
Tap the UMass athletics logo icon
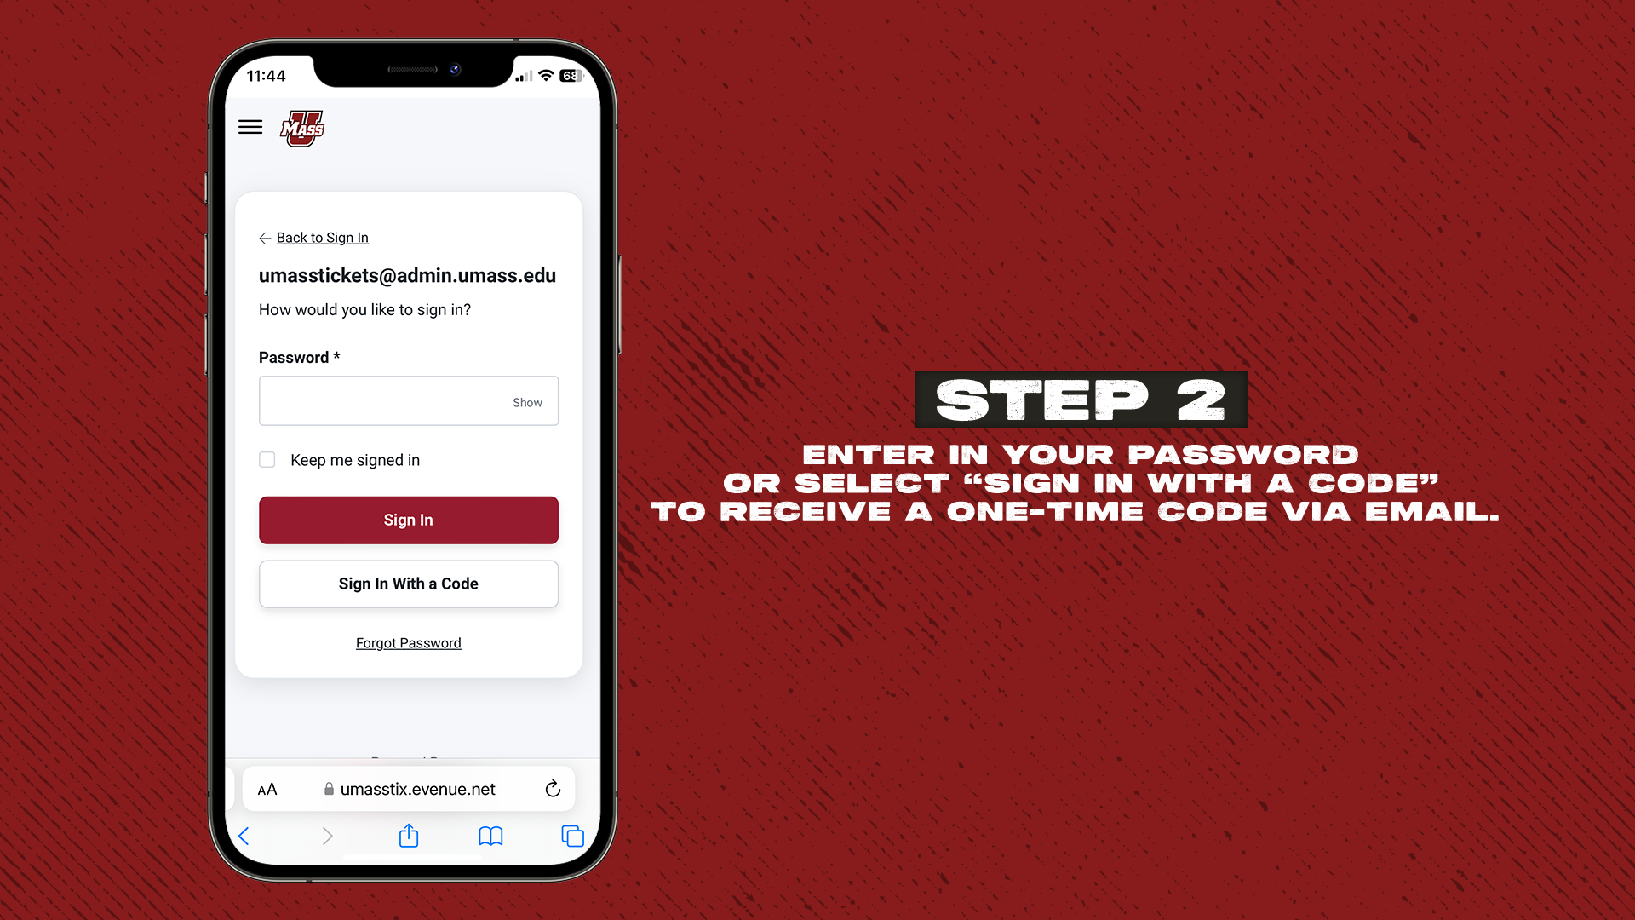point(303,127)
